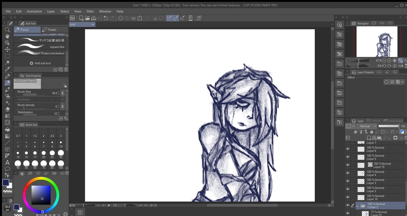Image resolution: width=407 pixels, height=216 pixels.
Task: Select the Fill bucket tool
Action: (7, 129)
